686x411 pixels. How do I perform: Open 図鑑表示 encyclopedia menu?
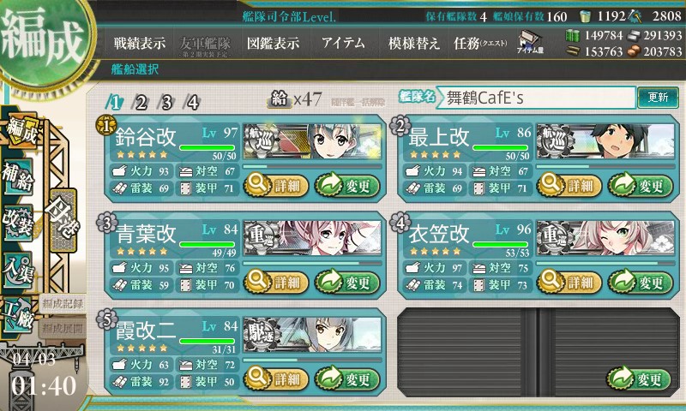(x=274, y=43)
